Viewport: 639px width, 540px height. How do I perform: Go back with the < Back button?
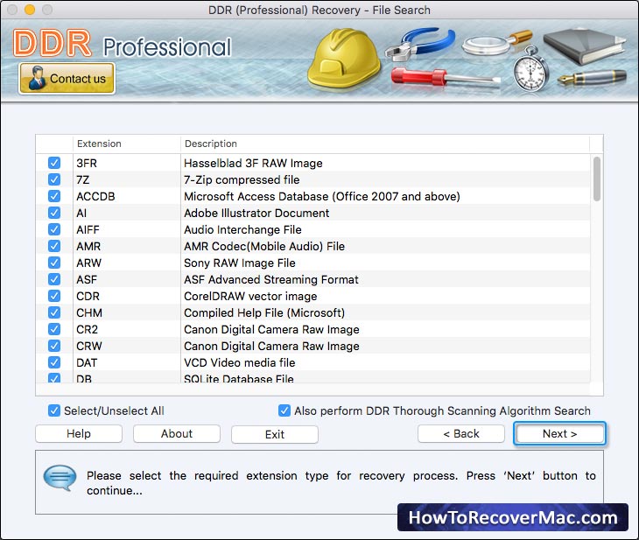(x=461, y=433)
